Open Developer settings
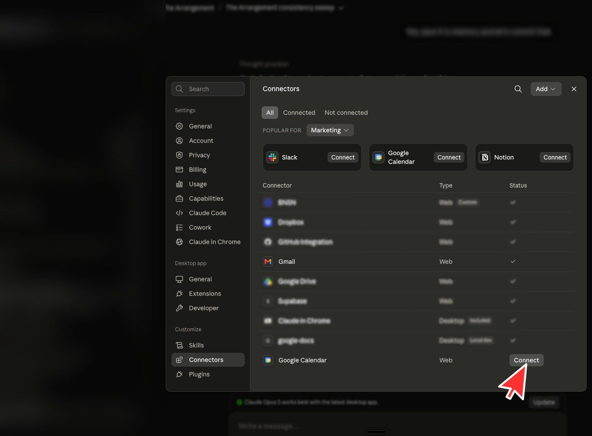Screen dimensions: 592x436 (x=208, y=308)
